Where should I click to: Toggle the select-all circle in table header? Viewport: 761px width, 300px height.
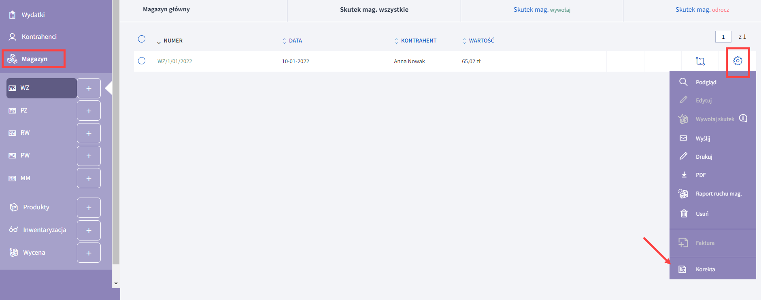(x=142, y=39)
